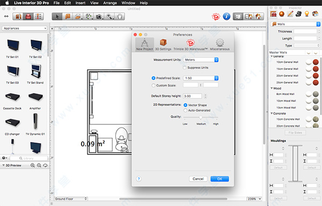Switch to 3D Settings preferences tab
This screenshot has width=322, height=206.
163,45
